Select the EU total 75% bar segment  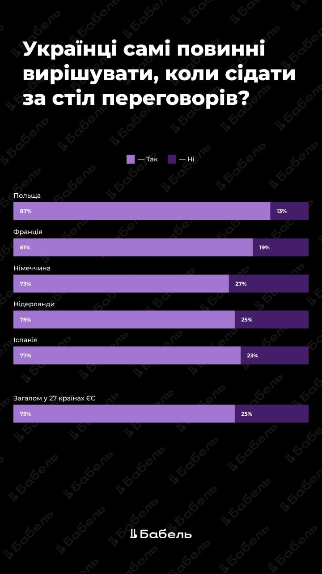[124, 414]
